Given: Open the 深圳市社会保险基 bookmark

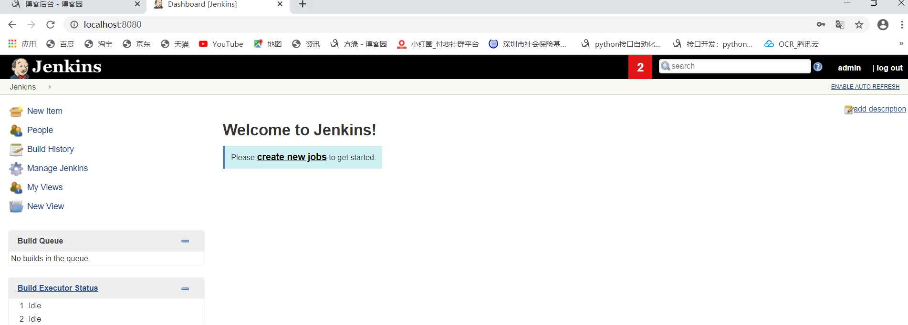Looking at the screenshot, I should tap(528, 44).
